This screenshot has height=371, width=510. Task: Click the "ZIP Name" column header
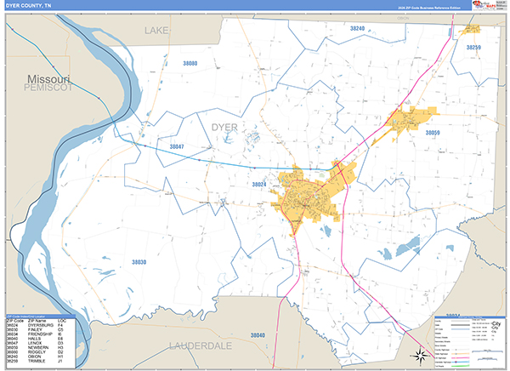click(x=37, y=321)
